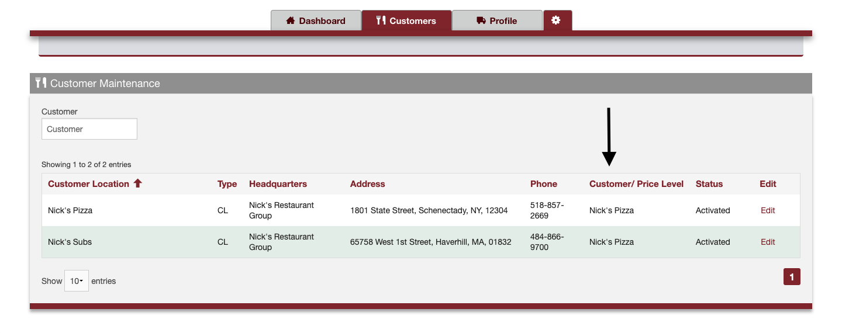Sort by the Address column header
The width and height of the screenshot is (842, 333).
tap(367, 183)
